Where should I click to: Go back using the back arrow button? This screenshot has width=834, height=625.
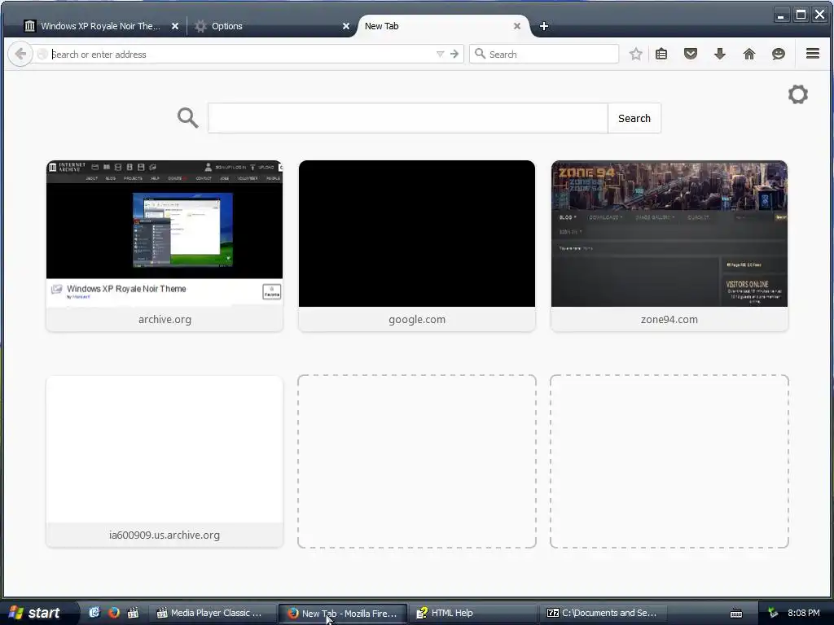tap(20, 54)
